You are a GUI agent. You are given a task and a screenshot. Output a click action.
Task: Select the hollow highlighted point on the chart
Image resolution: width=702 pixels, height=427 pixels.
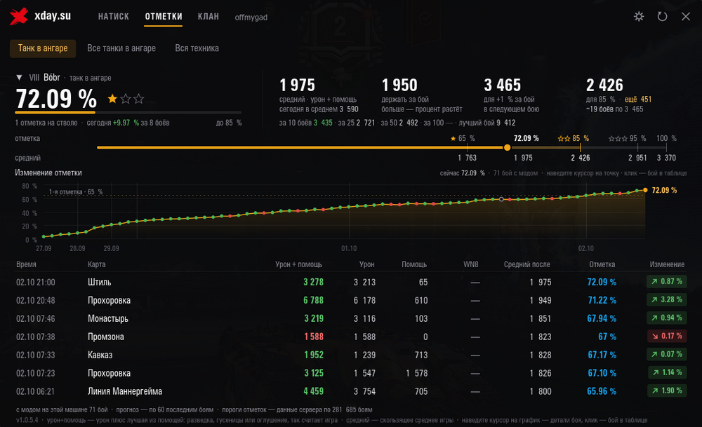(x=501, y=199)
